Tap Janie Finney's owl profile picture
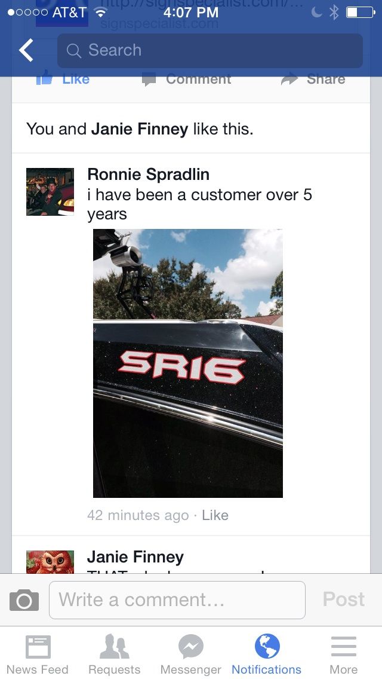The width and height of the screenshot is (382, 679). (50, 562)
